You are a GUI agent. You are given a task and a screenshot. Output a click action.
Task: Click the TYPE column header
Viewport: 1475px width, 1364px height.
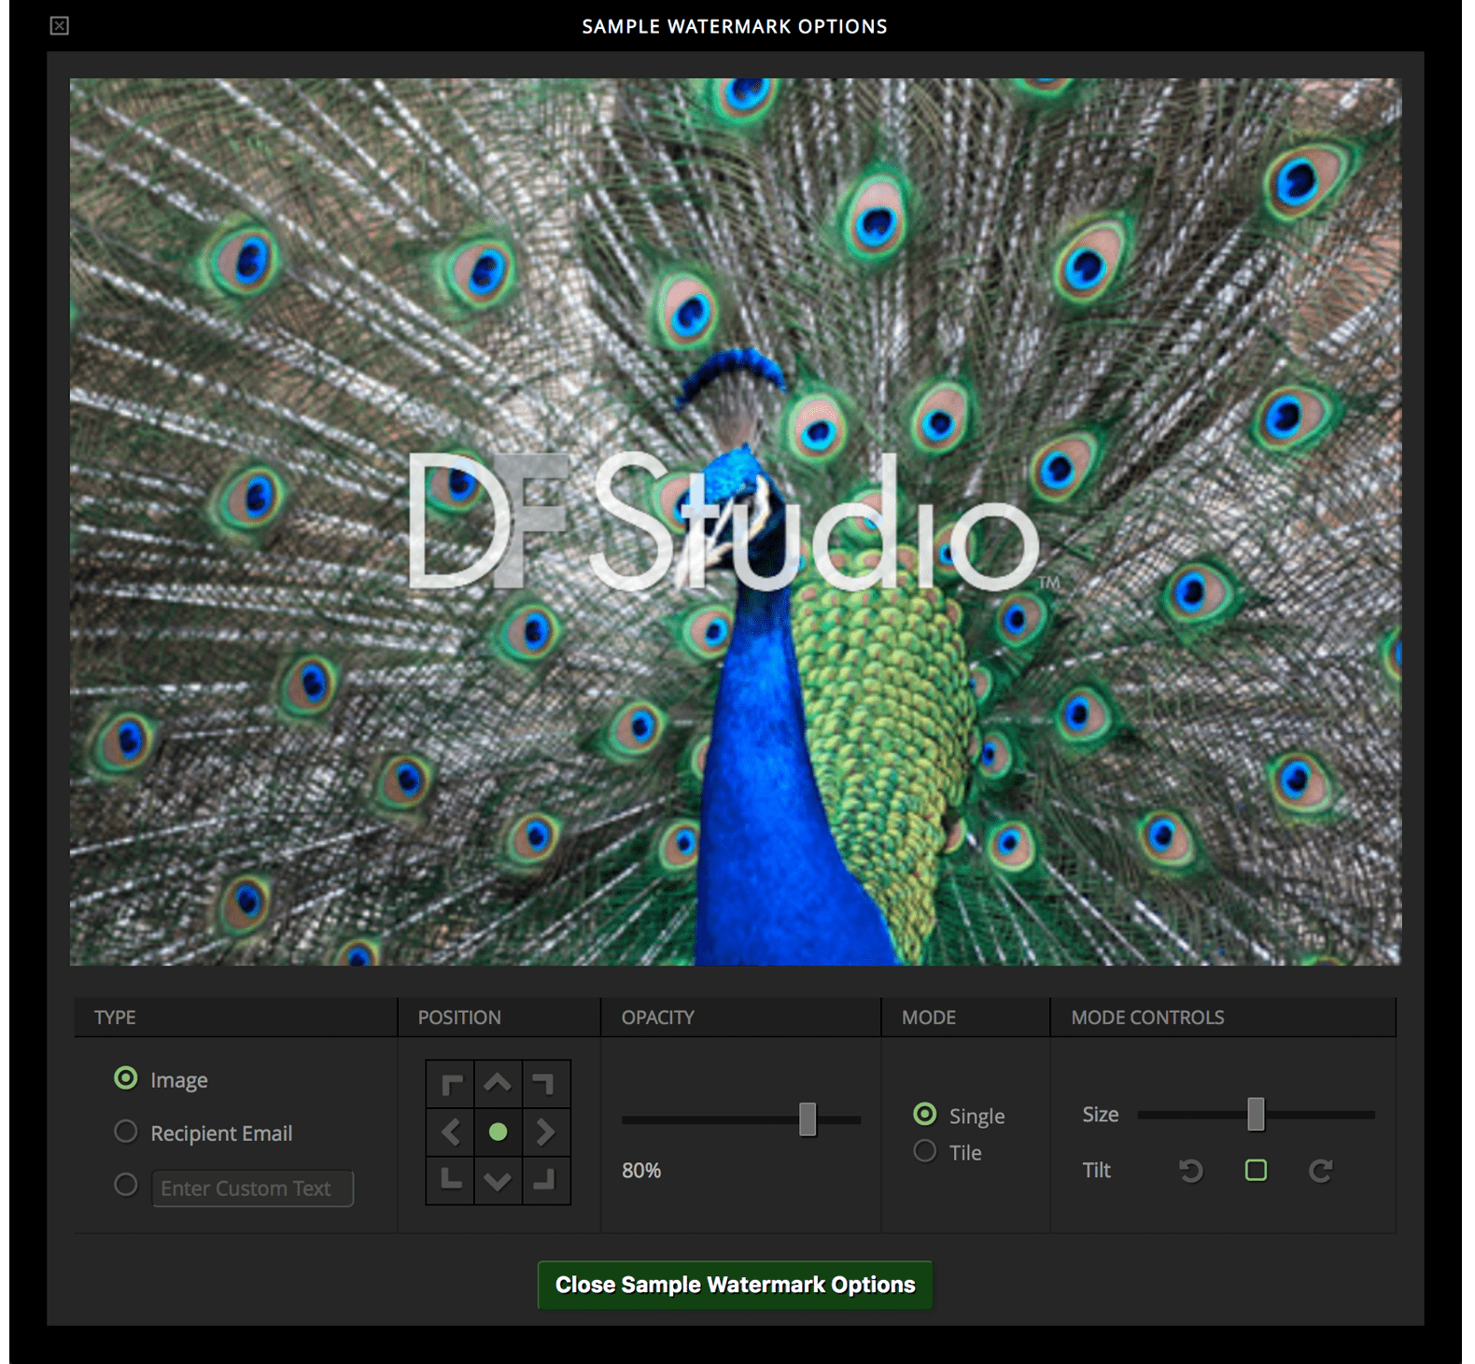[115, 1018]
